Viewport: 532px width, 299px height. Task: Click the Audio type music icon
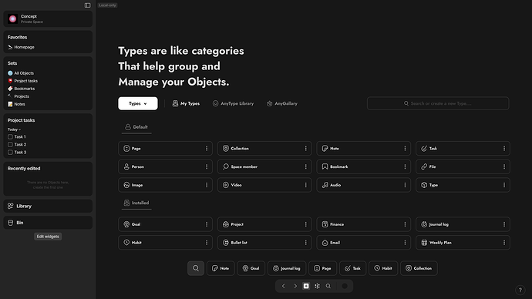pyautogui.click(x=325, y=185)
